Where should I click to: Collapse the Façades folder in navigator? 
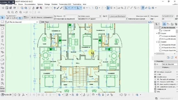157,42
